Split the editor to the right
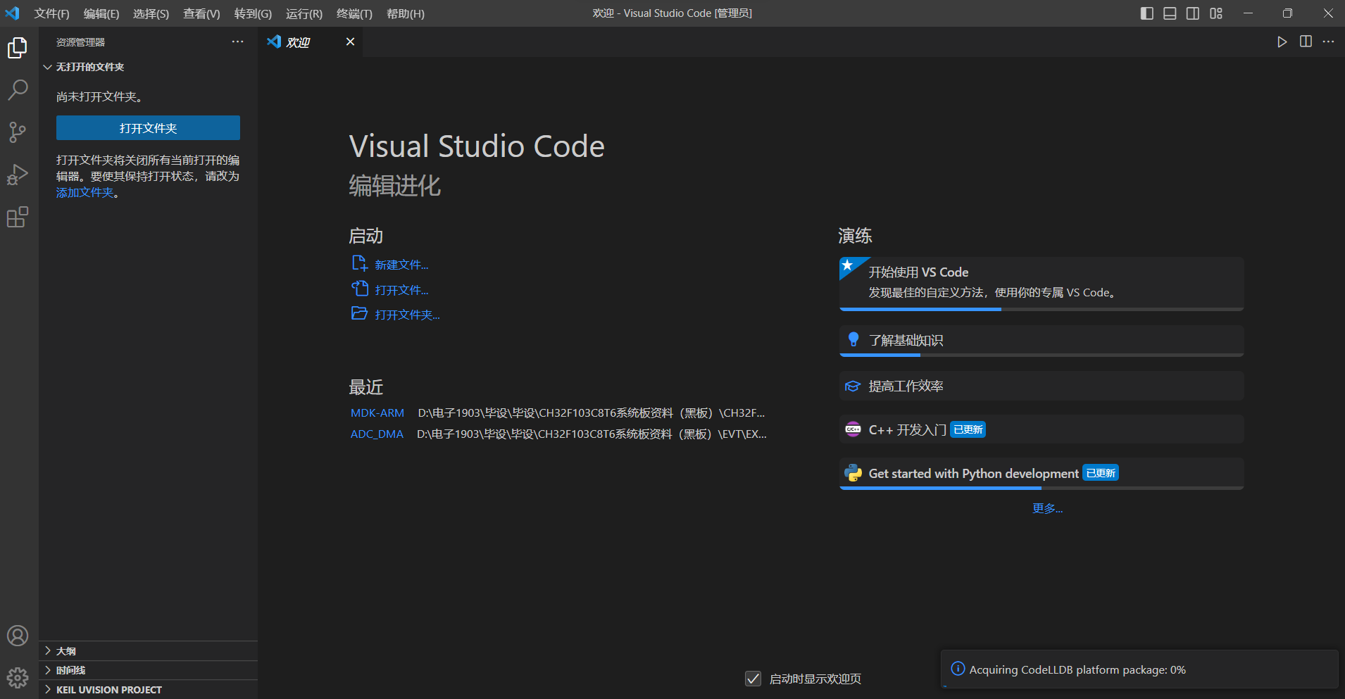 point(1306,42)
